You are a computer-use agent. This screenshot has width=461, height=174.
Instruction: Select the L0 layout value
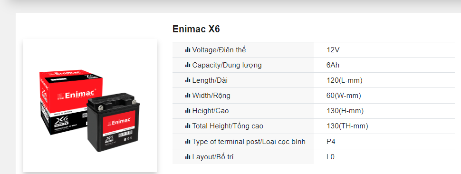click(x=330, y=157)
